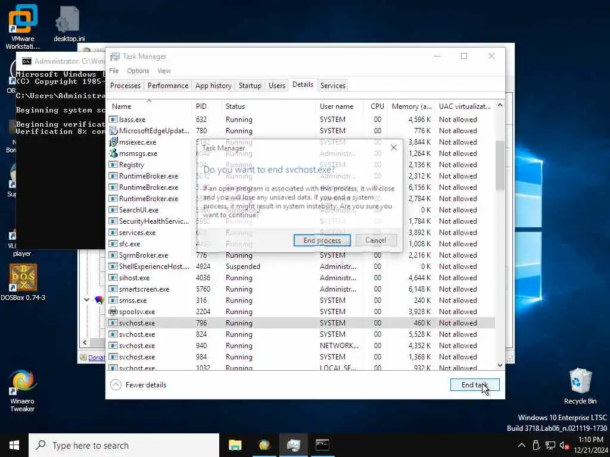Select svchost.exe row with PID 824
Image resolution: width=610 pixels, height=457 pixels.
tap(301, 334)
